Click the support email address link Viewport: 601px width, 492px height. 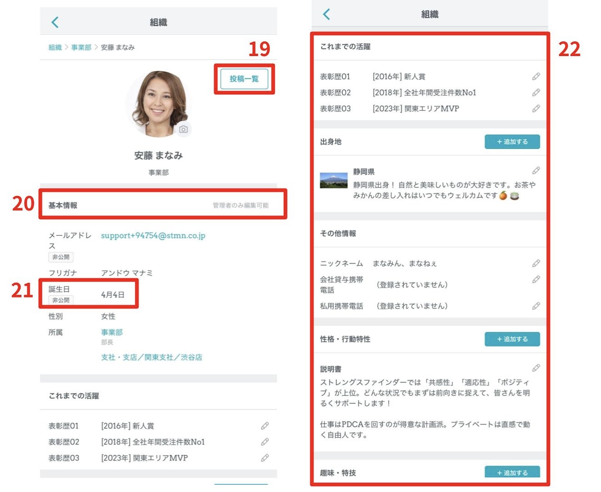153,236
